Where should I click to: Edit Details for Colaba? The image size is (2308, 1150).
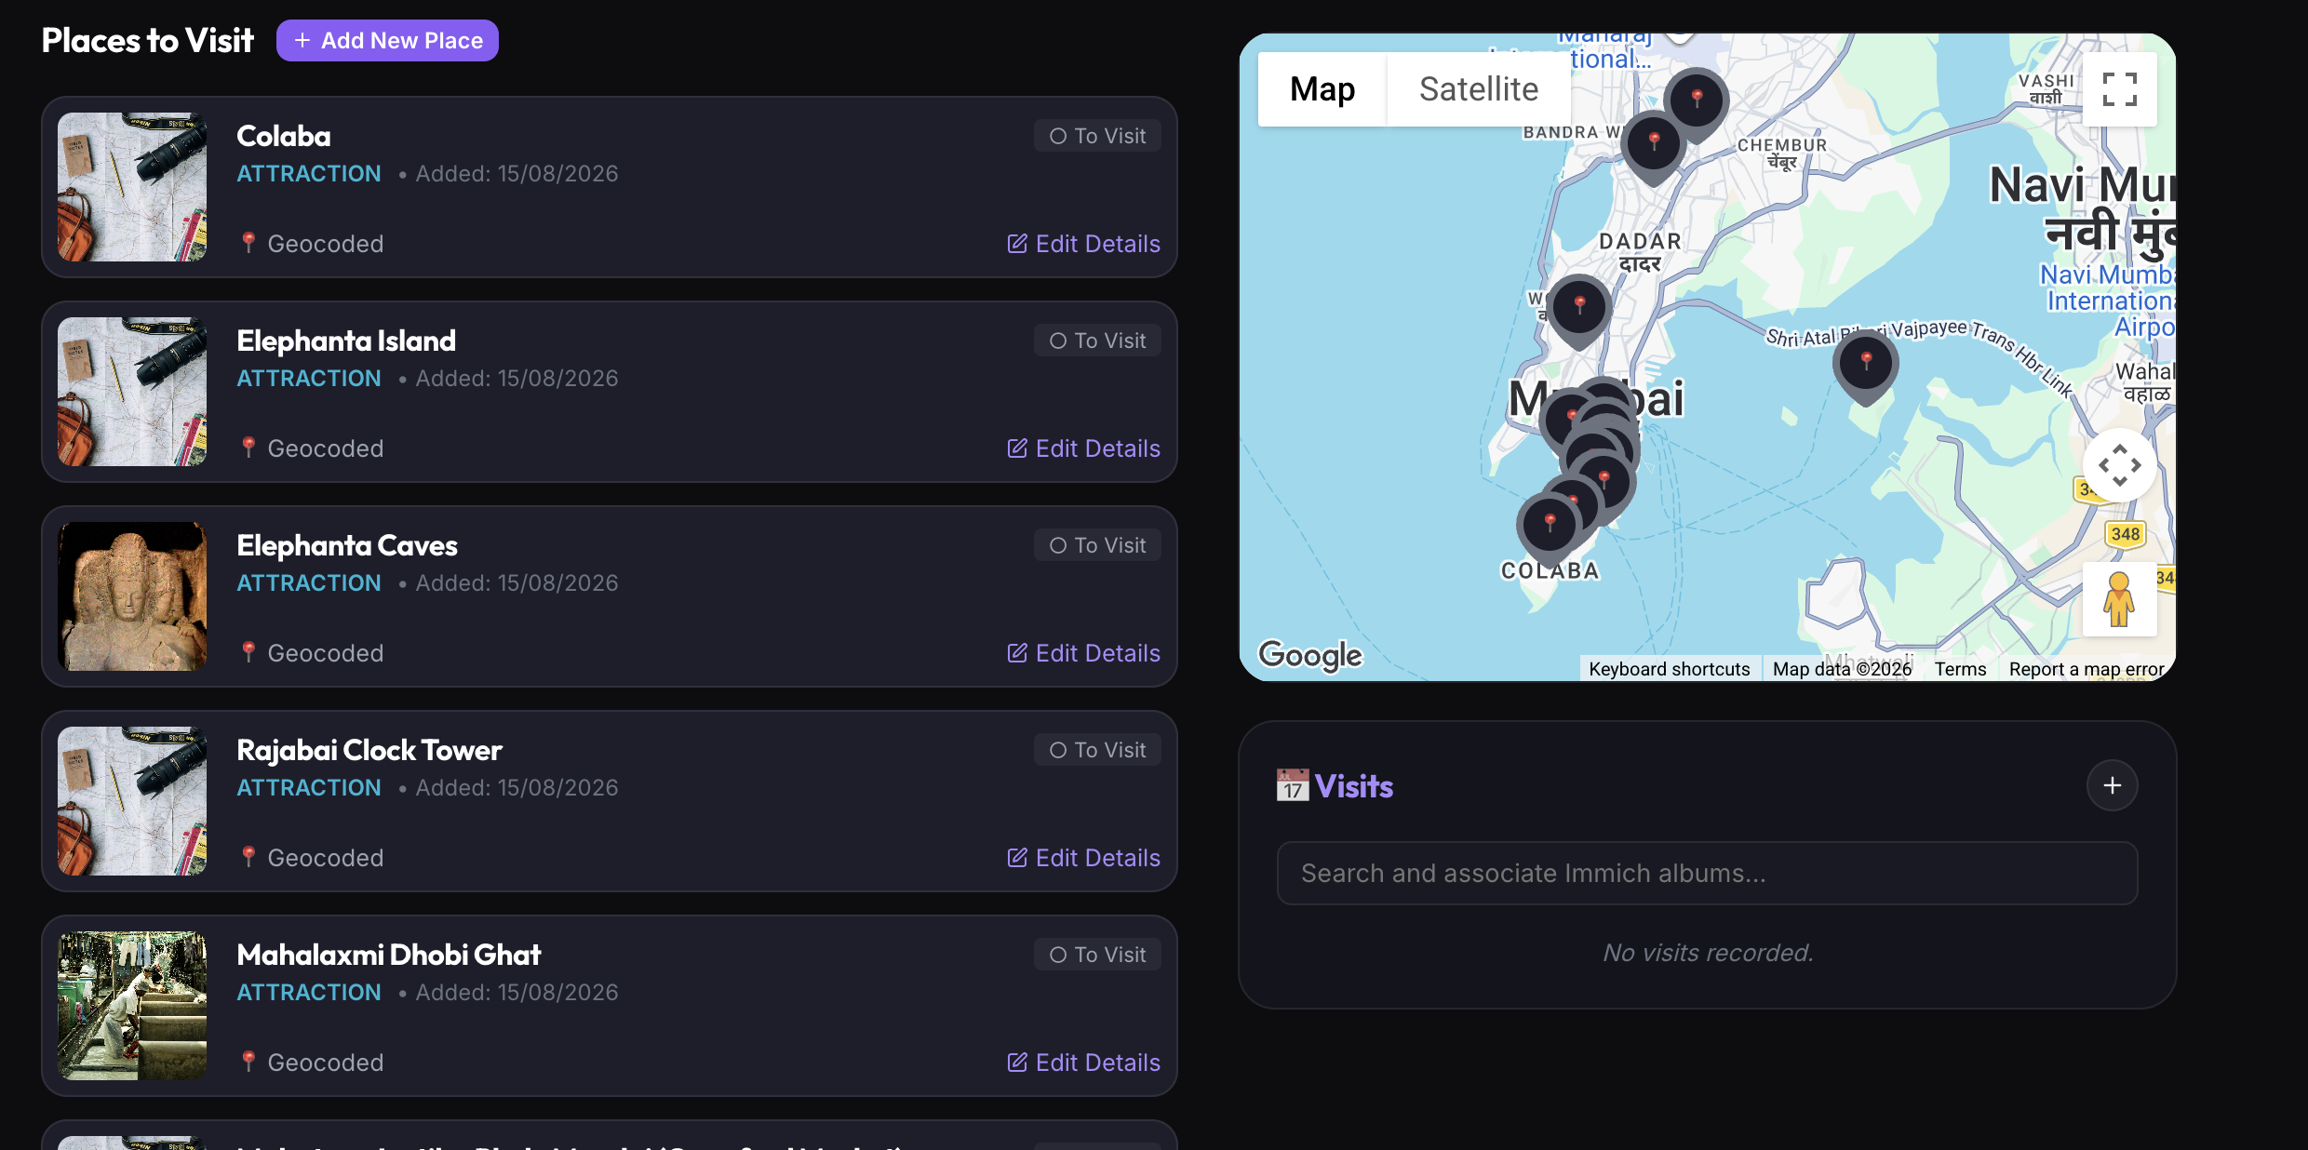pos(1084,244)
